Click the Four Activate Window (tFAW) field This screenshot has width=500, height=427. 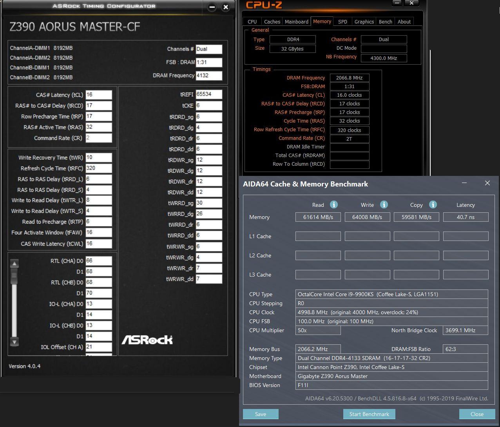click(99, 232)
